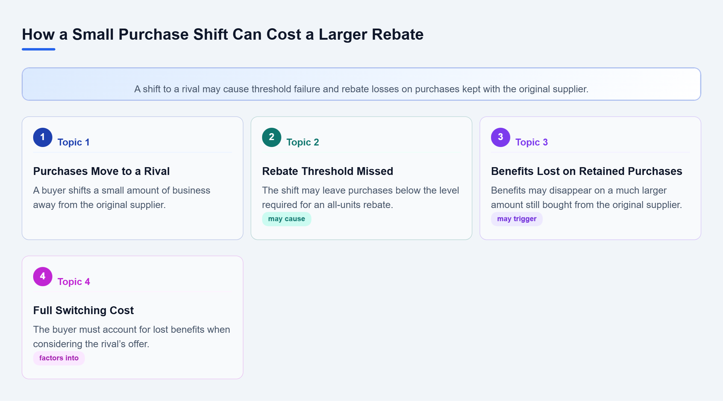This screenshot has width=723, height=401.
Task: Click the summary sentence in the banner
Action: coord(361,89)
